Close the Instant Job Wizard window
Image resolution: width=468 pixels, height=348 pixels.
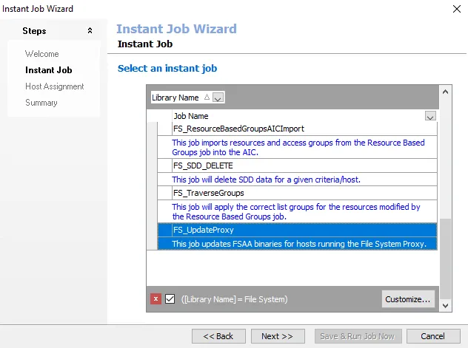[x=457, y=9]
